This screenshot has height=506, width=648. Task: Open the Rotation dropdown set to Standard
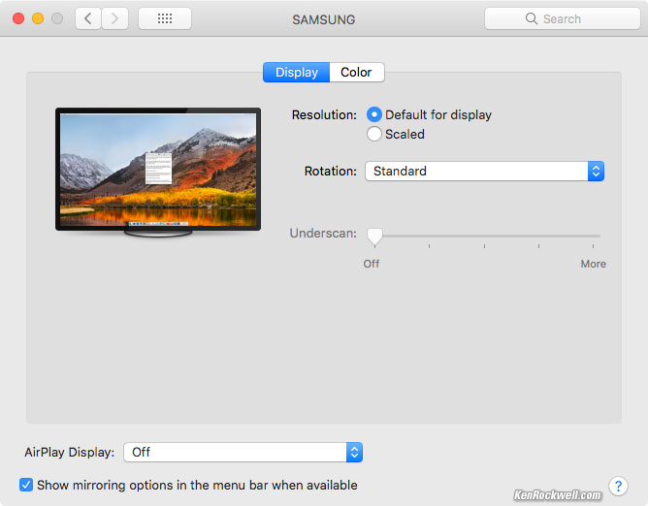pyautogui.click(x=484, y=171)
